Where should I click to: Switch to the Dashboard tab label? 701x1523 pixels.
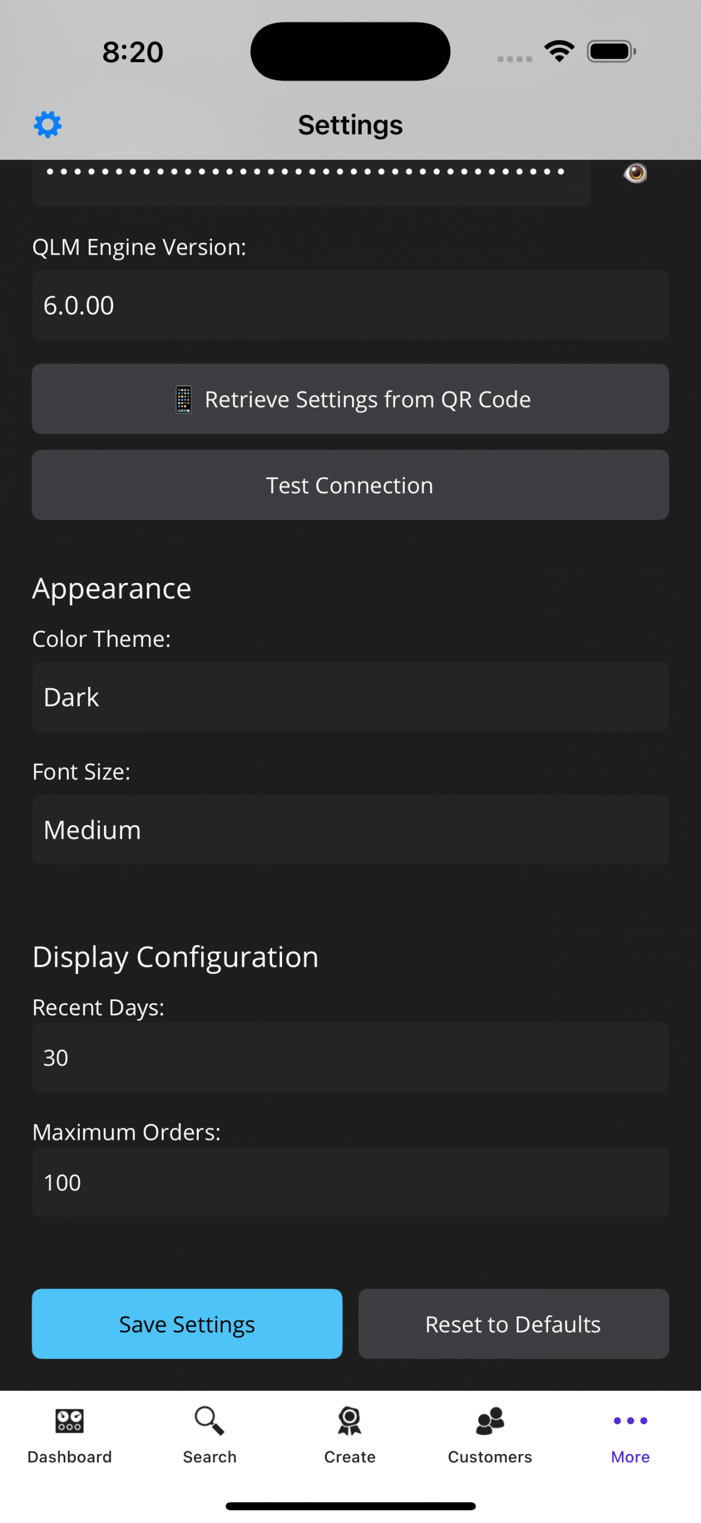pos(70,1457)
